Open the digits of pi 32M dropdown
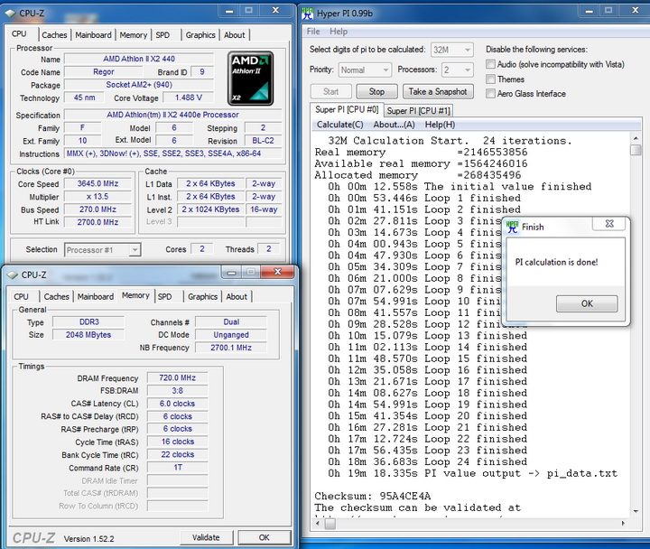 (x=452, y=50)
